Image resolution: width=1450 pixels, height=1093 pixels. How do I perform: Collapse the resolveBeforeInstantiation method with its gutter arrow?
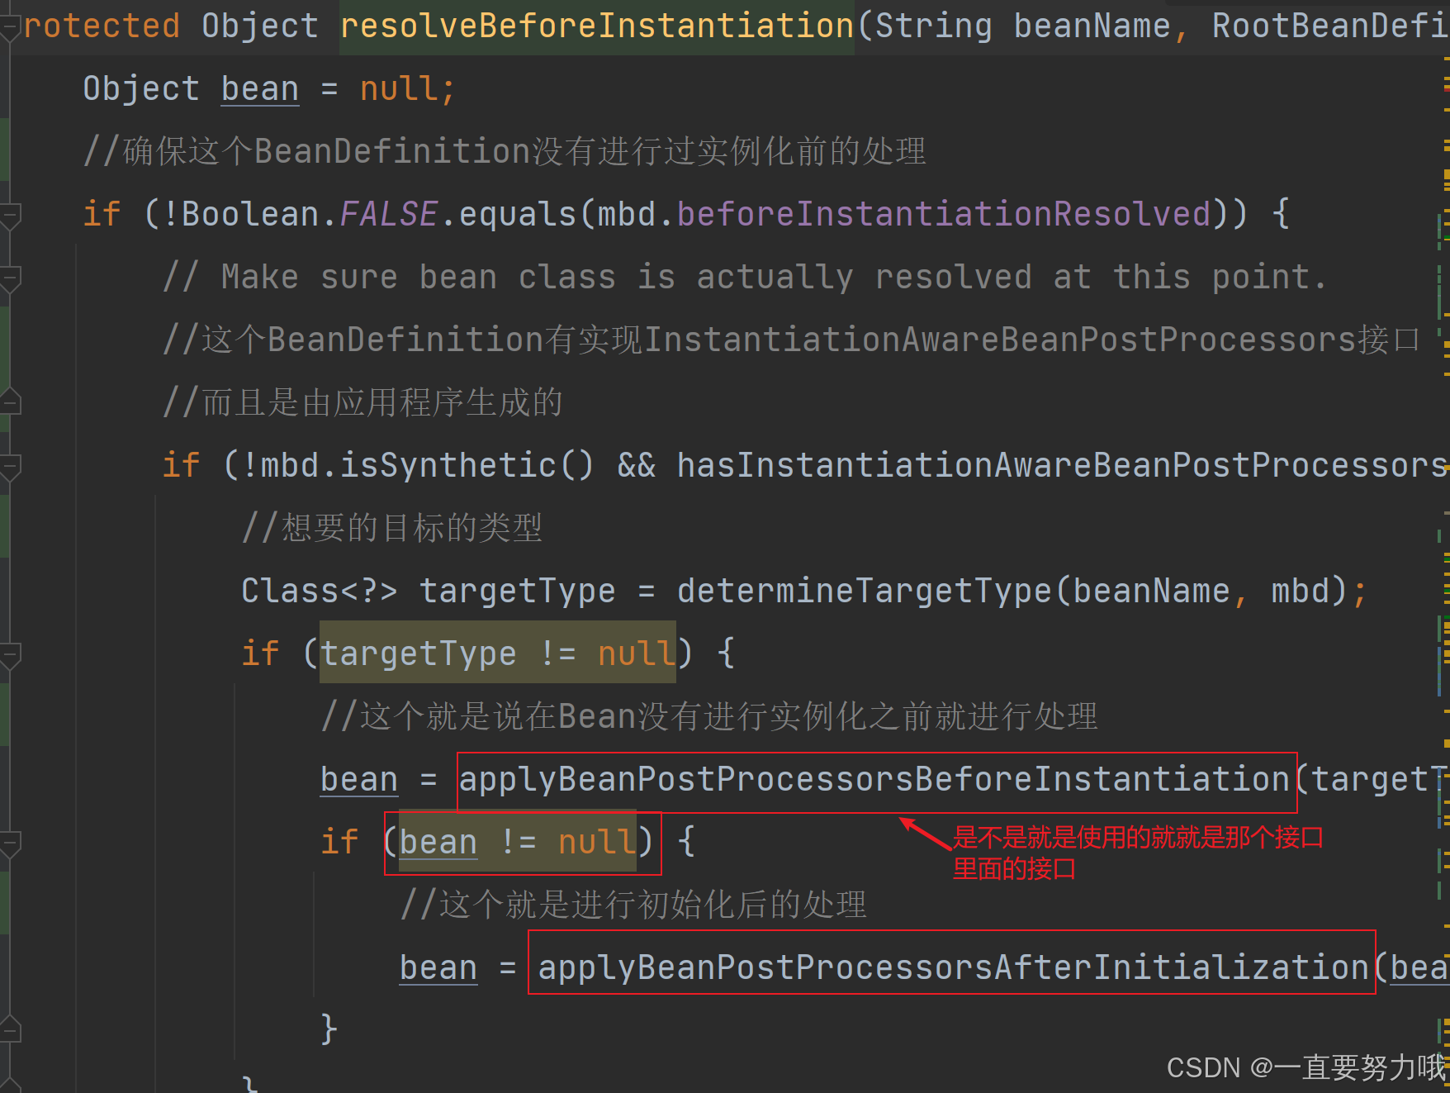[12, 25]
